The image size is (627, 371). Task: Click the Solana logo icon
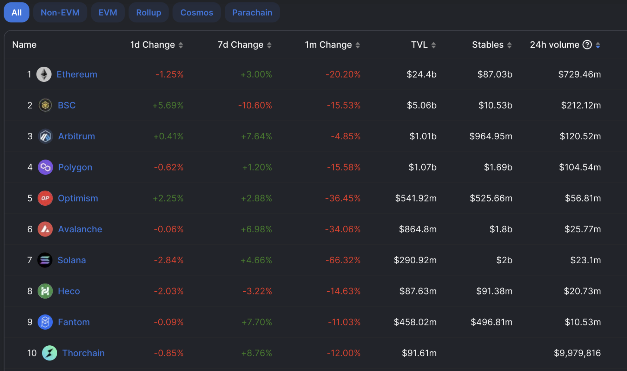[45, 260]
